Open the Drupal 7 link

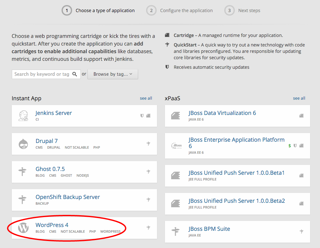[47, 141]
